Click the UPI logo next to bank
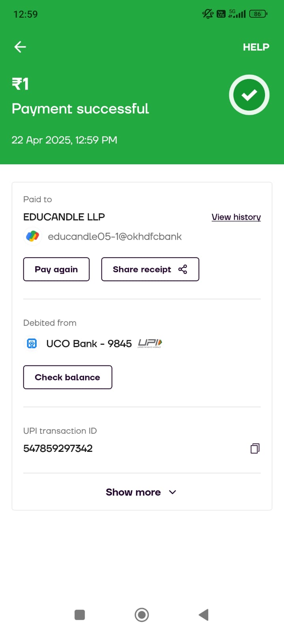Screen dimensions: 284x632 [150, 343]
